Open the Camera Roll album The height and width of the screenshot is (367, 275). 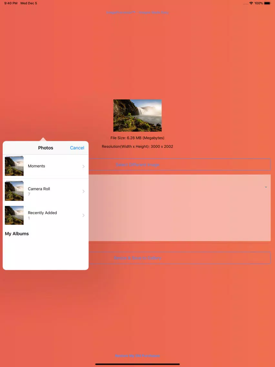[x=46, y=191]
